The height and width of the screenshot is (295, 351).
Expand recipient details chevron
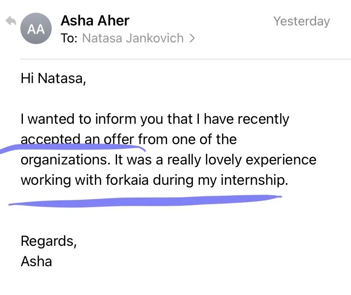[192, 38]
